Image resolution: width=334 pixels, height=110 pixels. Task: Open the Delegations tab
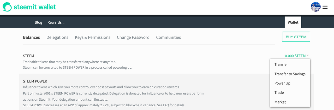click(57, 37)
